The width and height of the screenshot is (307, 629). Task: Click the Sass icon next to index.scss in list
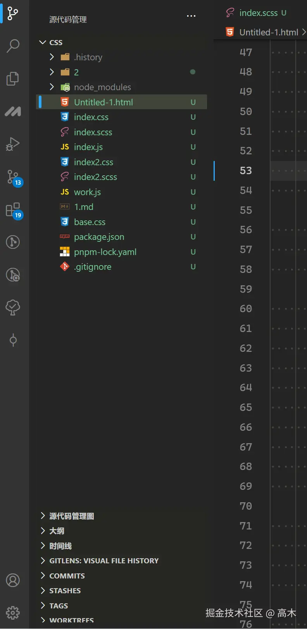(x=65, y=132)
